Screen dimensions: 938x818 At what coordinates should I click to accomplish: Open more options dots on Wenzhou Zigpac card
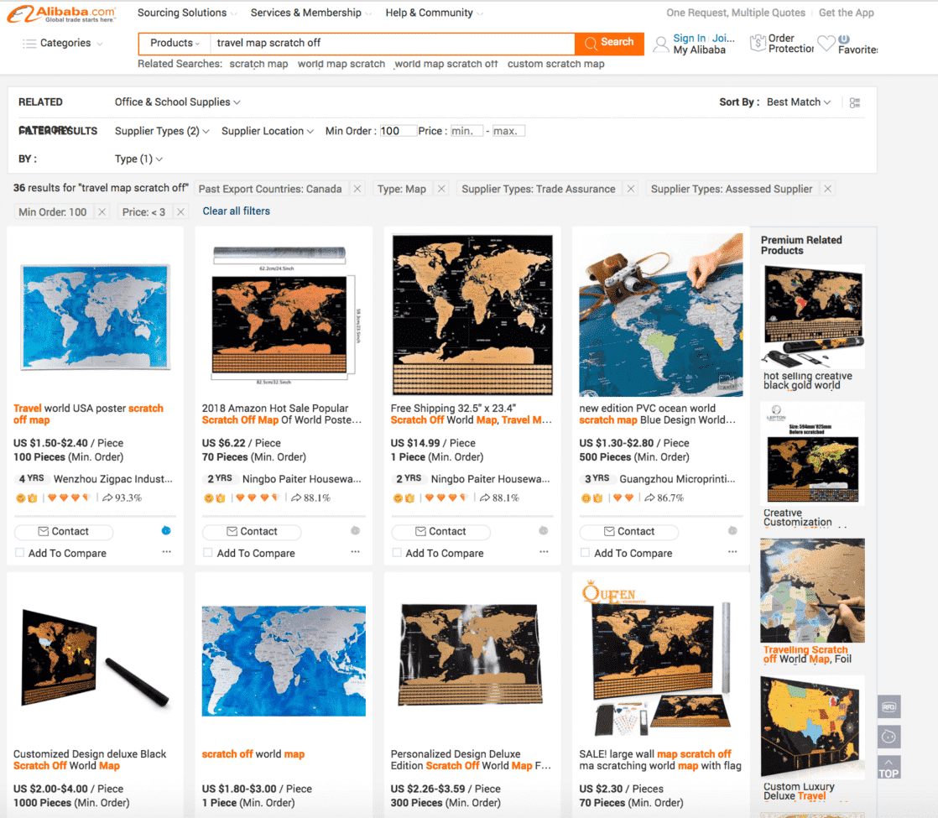coord(166,552)
